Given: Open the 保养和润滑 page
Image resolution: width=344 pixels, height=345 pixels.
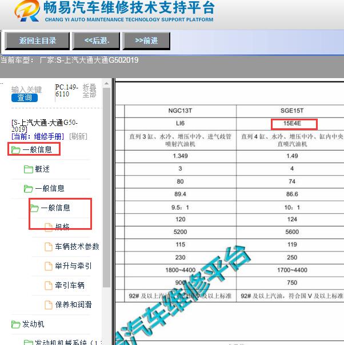Looking at the screenshot, I should [73, 305].
